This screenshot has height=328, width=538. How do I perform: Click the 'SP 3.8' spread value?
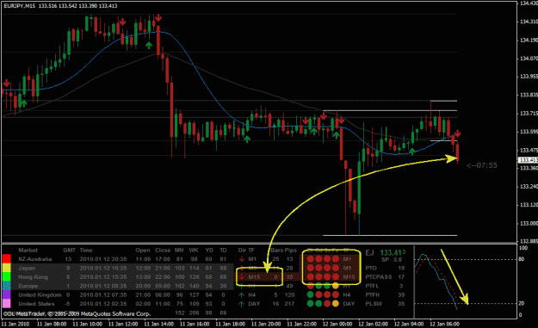(392, 260)
